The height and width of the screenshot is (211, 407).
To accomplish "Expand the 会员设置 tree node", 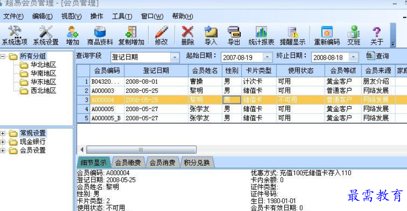I will click(x=2, y=151).
